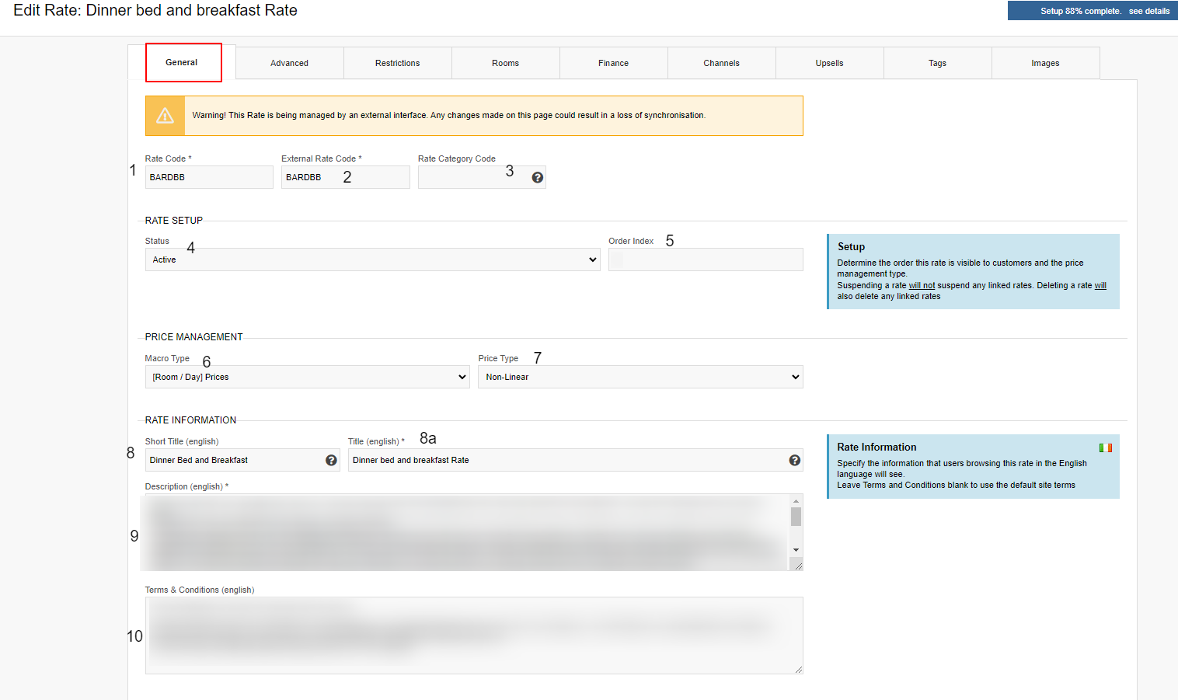Focus the External Rate Code field
This screenshot has height=700, width=1178.
click(x=345, y=177)
